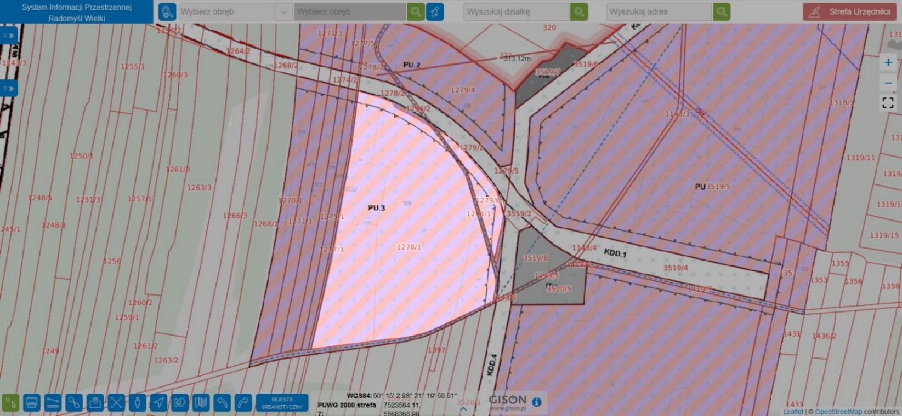This screenshot has width=902, height=416.
Task: Activate the green object selection cursor tool
Action: (x=11, y=403)
